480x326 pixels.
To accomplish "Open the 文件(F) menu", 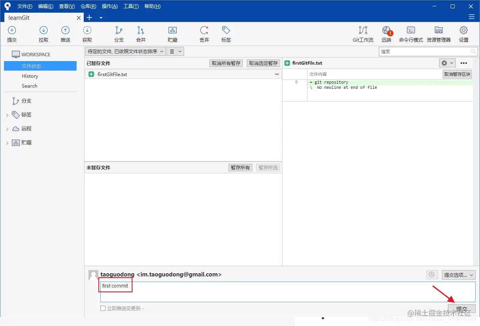I will [x=25, y=6].
